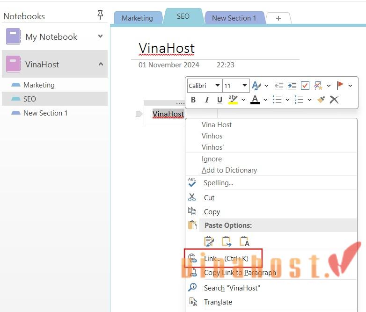Choose Link... (Ctrl+K) menu item
Viewport: 366px width, 312px height.
click(x=271, y=258)
